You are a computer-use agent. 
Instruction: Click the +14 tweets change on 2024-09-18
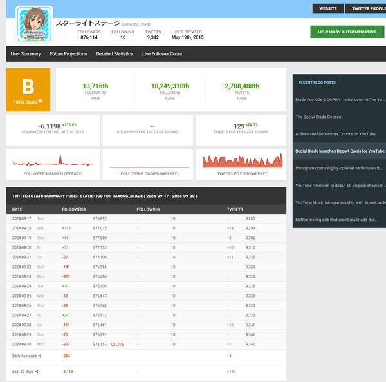[230, 228]
